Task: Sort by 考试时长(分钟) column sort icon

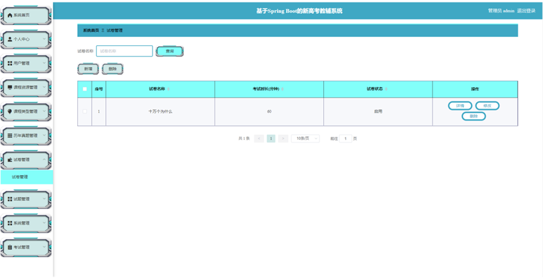Action: (282, 89)
